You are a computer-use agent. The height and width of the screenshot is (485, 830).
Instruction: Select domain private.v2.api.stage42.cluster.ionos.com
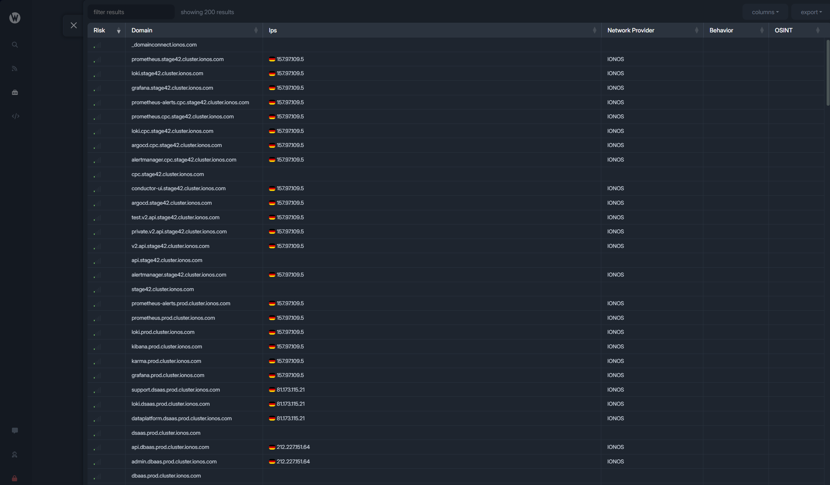pyautogui.click(x=179, y=232)
